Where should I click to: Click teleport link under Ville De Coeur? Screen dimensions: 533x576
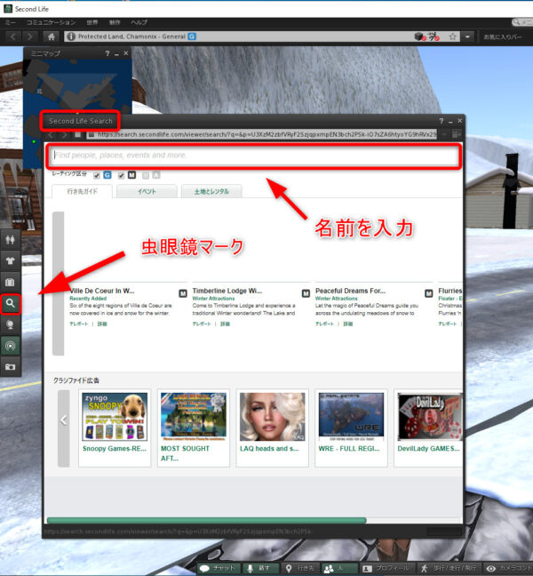tap(78, 324)
